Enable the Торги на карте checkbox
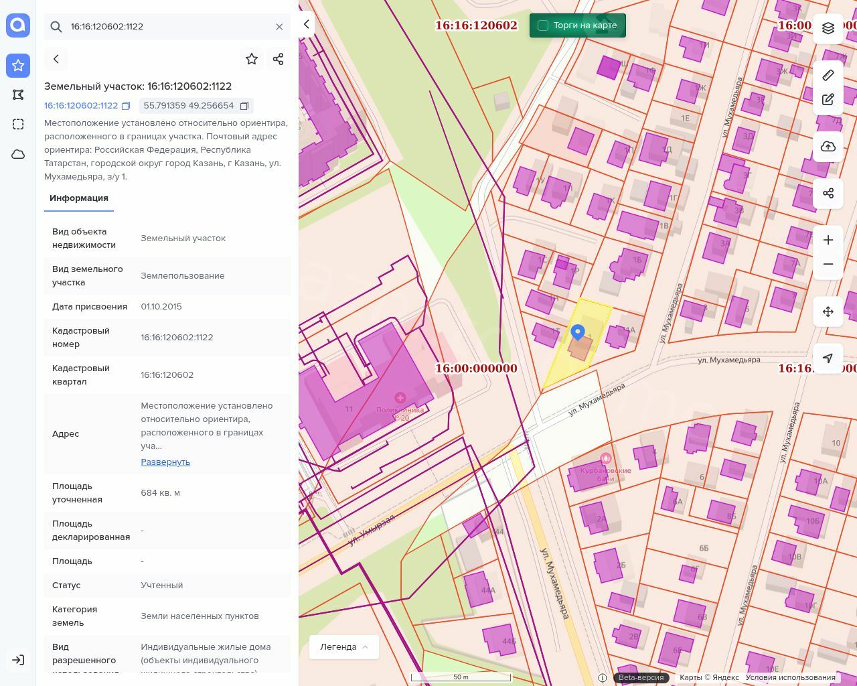857x686 pixels. (x=543, y=25)
